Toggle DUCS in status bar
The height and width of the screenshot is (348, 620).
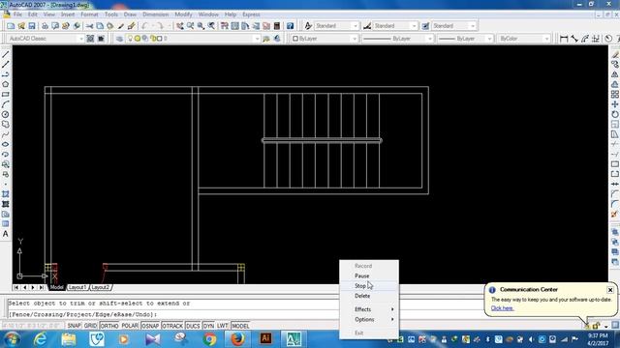(193, 326)
